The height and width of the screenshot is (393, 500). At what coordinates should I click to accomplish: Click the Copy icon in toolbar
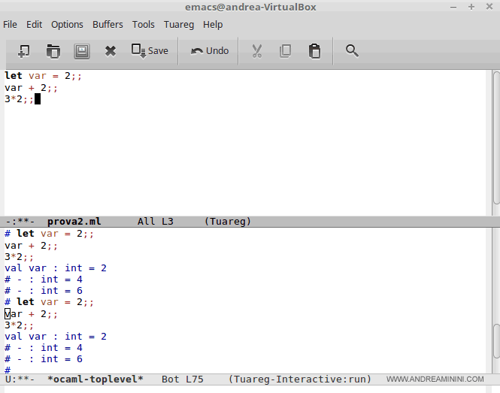tap(285, 51)
